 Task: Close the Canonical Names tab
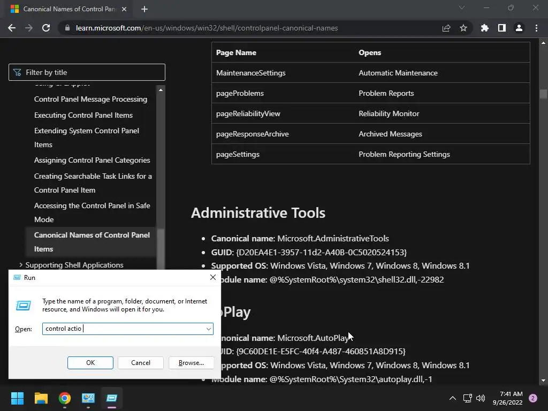(124, 9)
